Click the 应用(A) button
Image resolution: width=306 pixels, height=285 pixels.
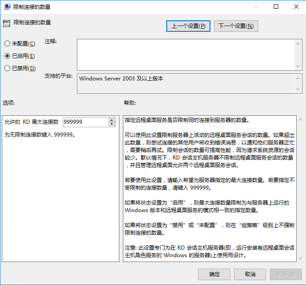286,274
